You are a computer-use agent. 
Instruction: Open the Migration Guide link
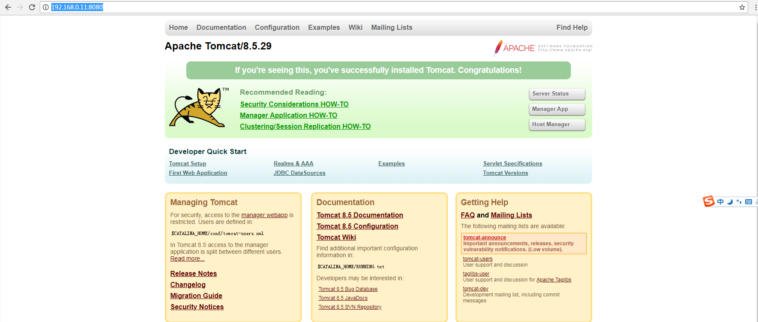point(196,296)
